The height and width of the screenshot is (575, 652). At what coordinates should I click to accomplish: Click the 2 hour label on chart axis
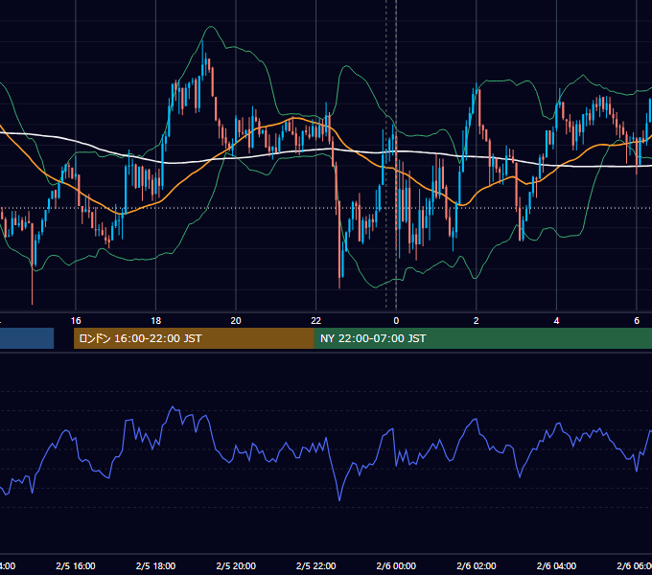coord(477,321)
